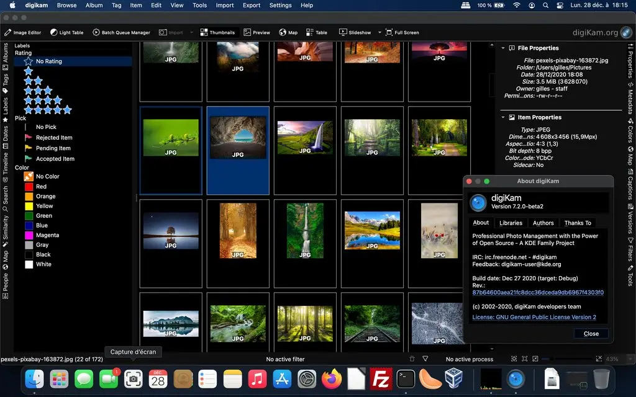636x397 pixels.
Task: Open the Metadata panel on the right sidebar
Action: pos(631,99)
